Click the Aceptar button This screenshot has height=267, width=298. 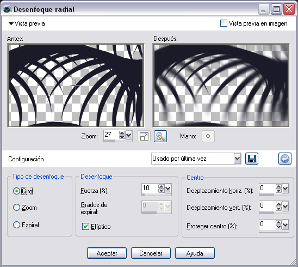(x=107, y=253)
